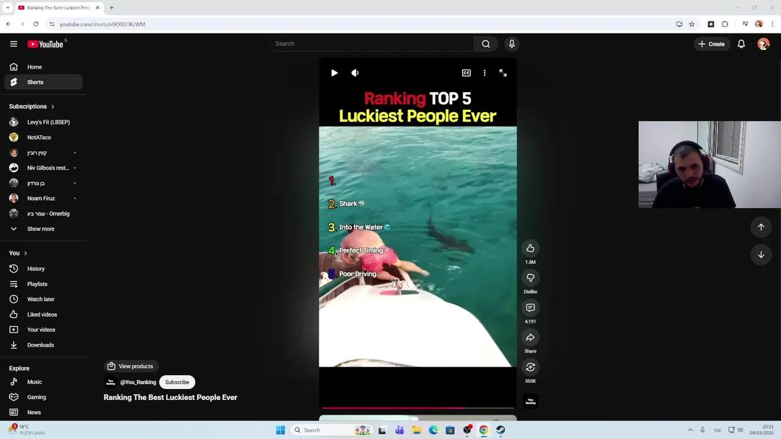This screenshot has width=781, height=439.
Task: Like the video with thumbs up
Action: (530, 248)
